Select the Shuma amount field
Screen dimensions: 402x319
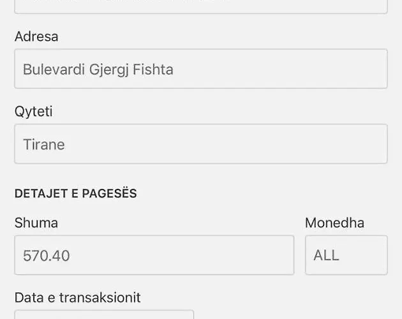click(154, 255)
